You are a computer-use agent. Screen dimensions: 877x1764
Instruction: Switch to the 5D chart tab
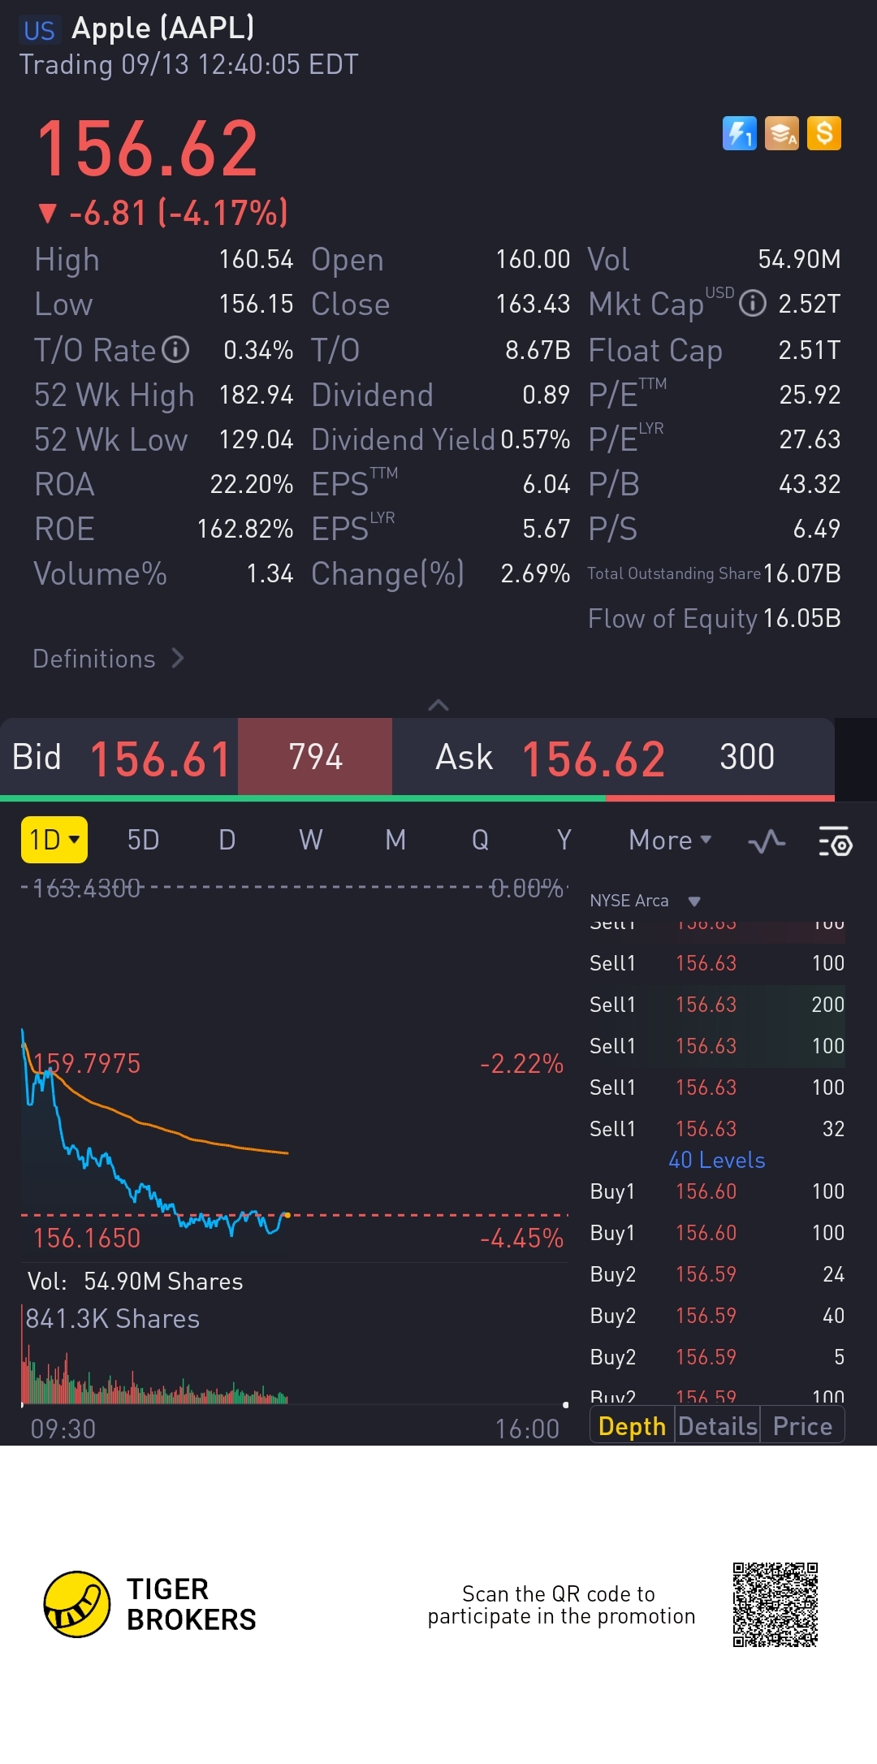click(x=143, y=840)
